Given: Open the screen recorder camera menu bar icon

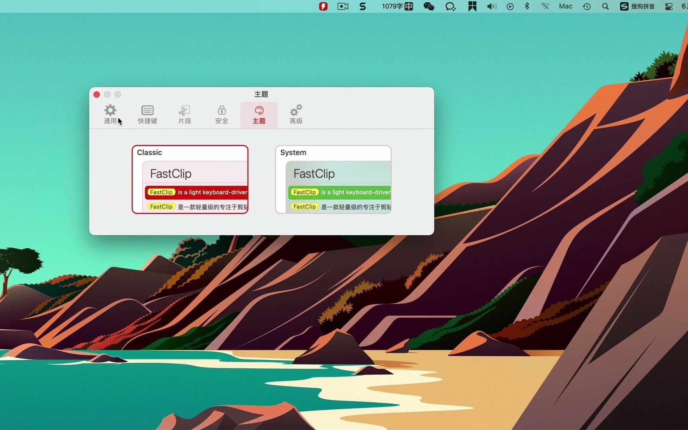Looking at the screenshot, I should coord(343,6).
